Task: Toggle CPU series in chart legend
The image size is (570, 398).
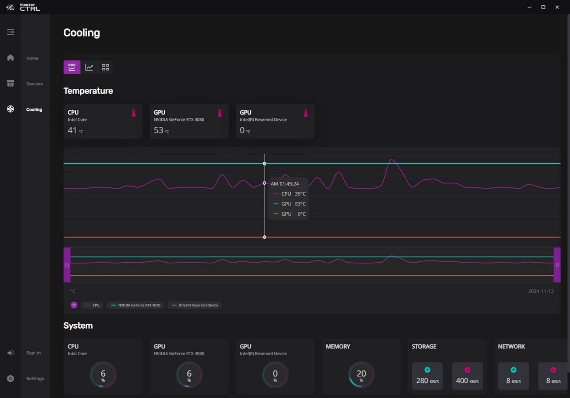Action: click(x=92, y=305)
